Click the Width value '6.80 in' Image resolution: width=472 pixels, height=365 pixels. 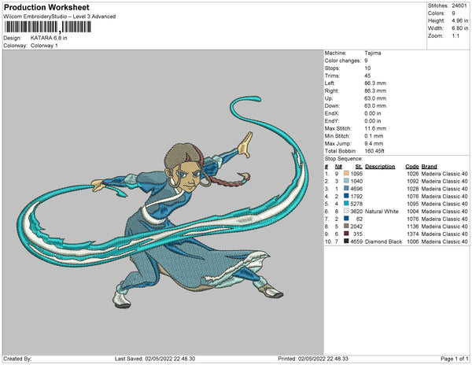(x=459, y=28)
